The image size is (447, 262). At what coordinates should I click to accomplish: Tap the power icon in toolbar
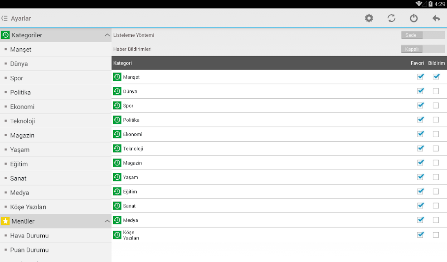point(414,18)
